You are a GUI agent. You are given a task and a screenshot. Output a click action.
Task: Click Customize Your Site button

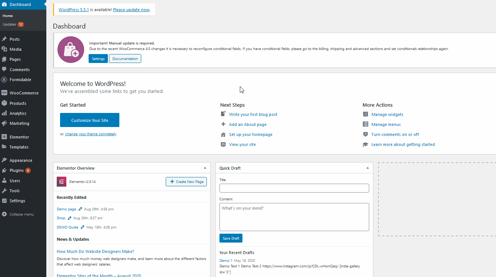pyautogui.click(x=90, y=120)
